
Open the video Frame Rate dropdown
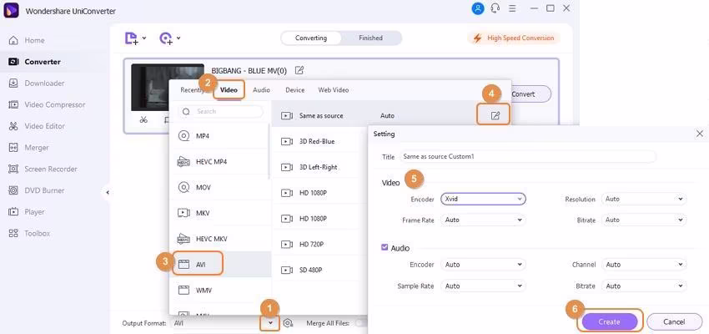tap(483, 220)
